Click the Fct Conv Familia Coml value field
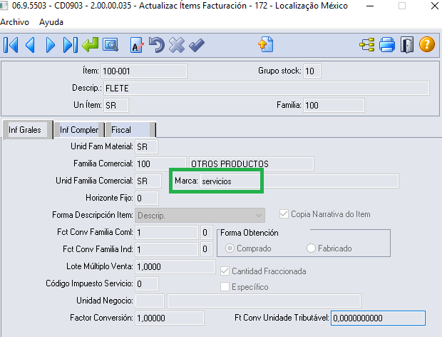This screenshot has height=337, width=442. click(x=167, y=232)
